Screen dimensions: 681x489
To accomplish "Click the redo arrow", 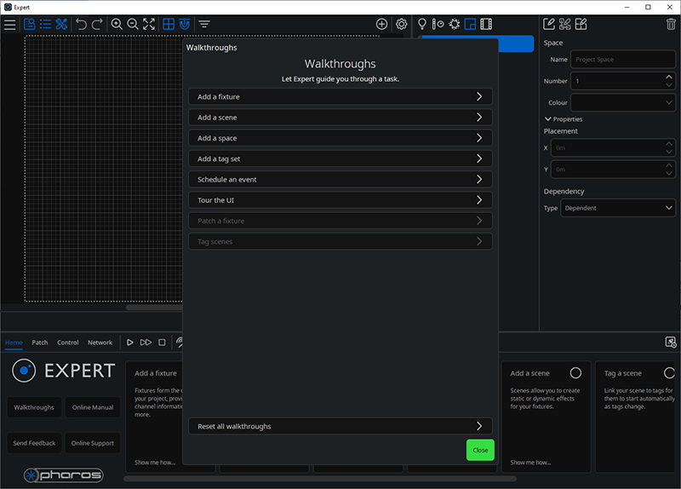I will pyautogui.click(x=97, y=24).
